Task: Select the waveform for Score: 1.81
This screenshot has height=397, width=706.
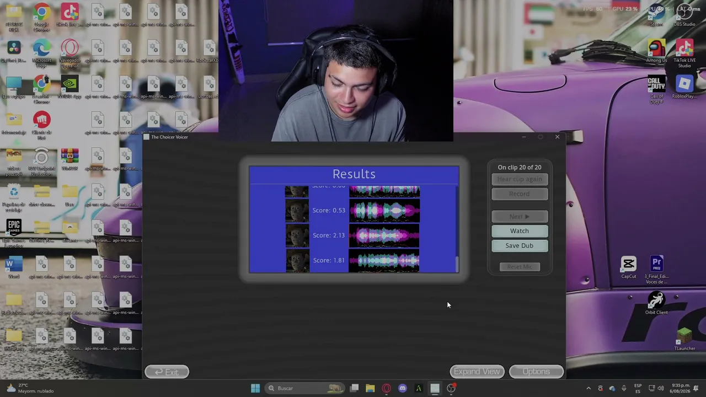Action: [x=384, y=260]
